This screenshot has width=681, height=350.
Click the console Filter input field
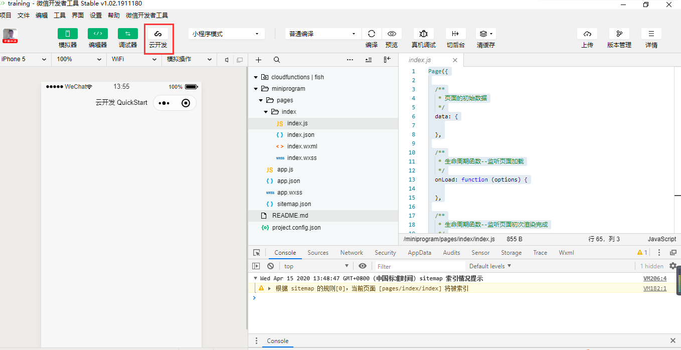point(420,266)
